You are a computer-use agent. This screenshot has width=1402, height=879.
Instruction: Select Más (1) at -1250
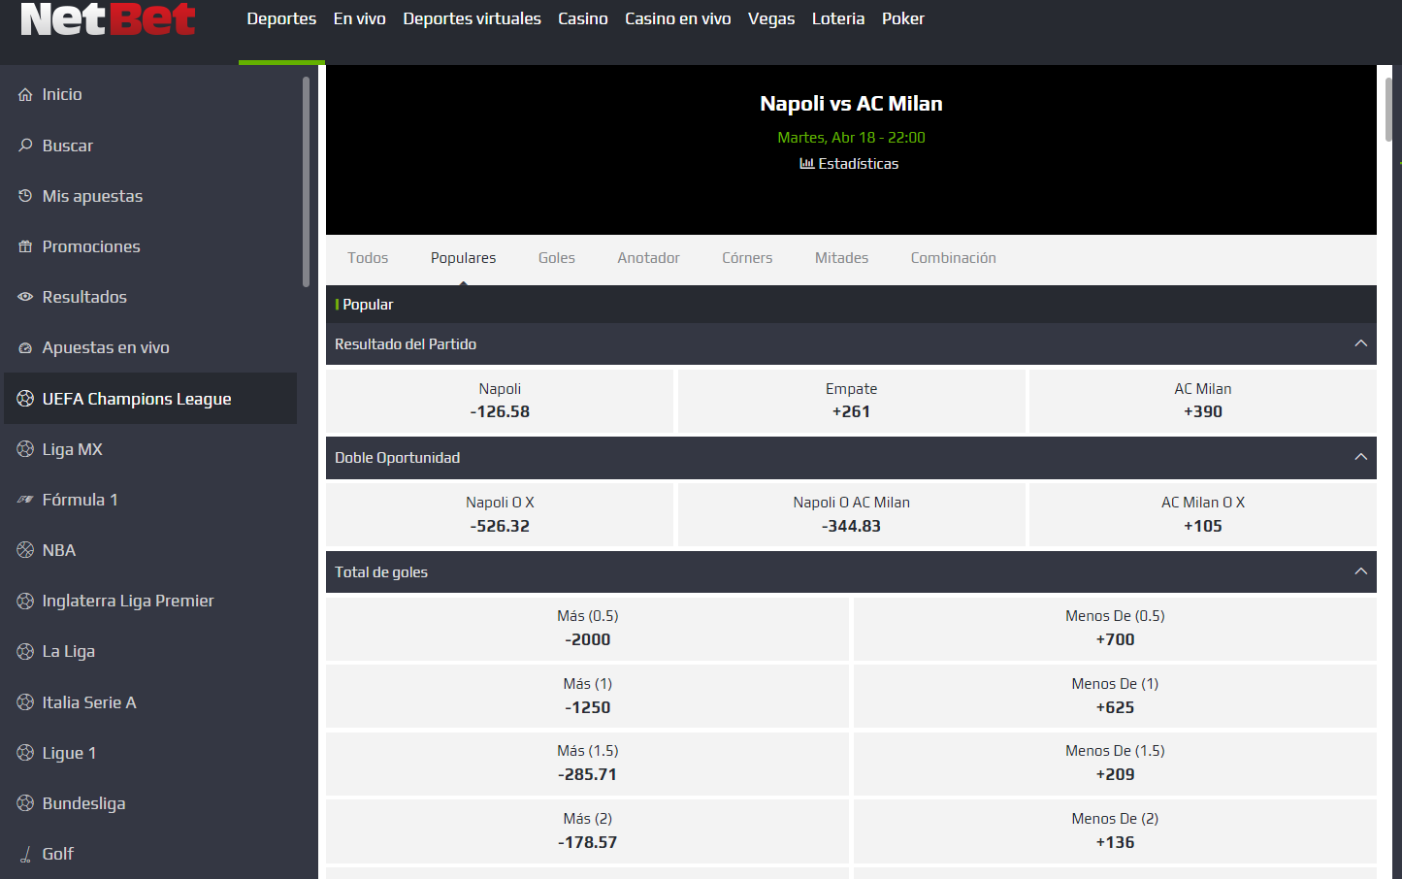click(587, 696)
